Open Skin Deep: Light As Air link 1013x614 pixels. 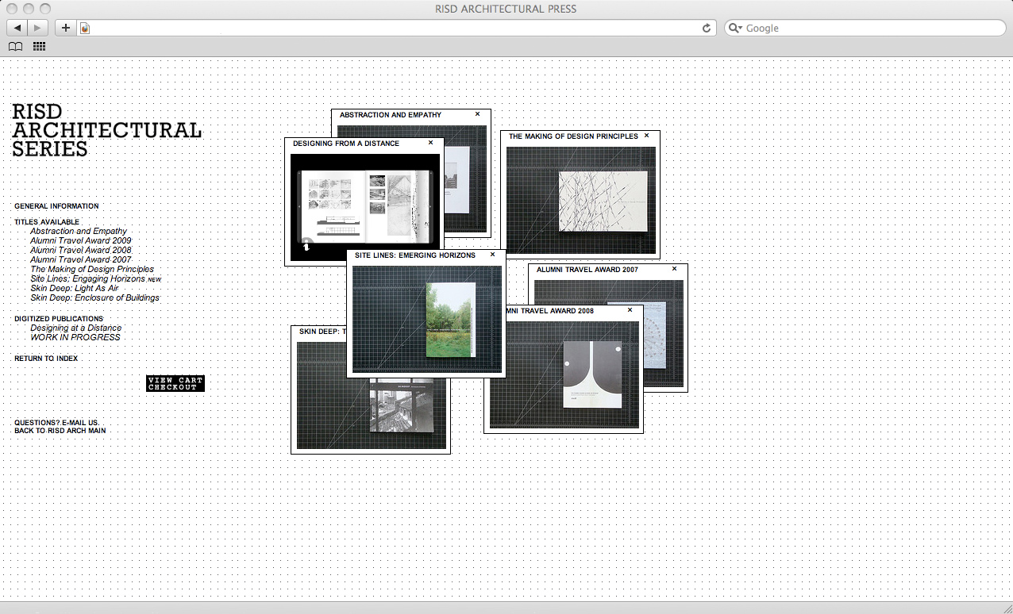click(x=74, y=288)
